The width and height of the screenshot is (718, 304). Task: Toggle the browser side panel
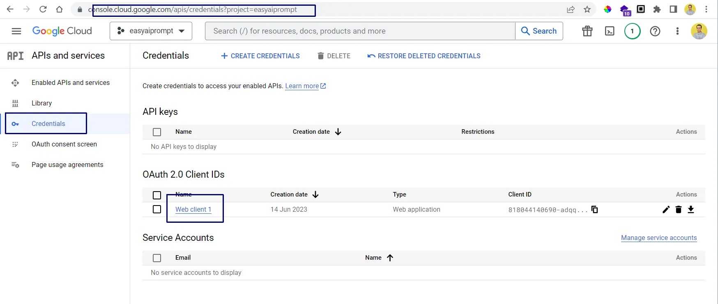(x=673, y=9)
